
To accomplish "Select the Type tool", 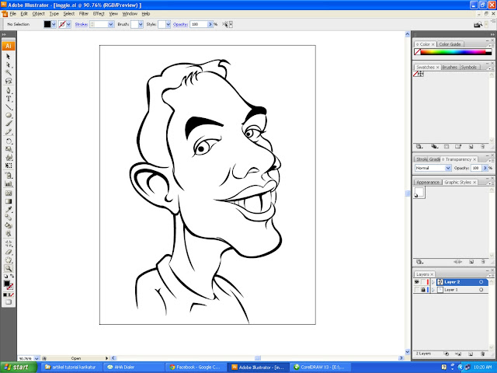I will pos(9,99).
